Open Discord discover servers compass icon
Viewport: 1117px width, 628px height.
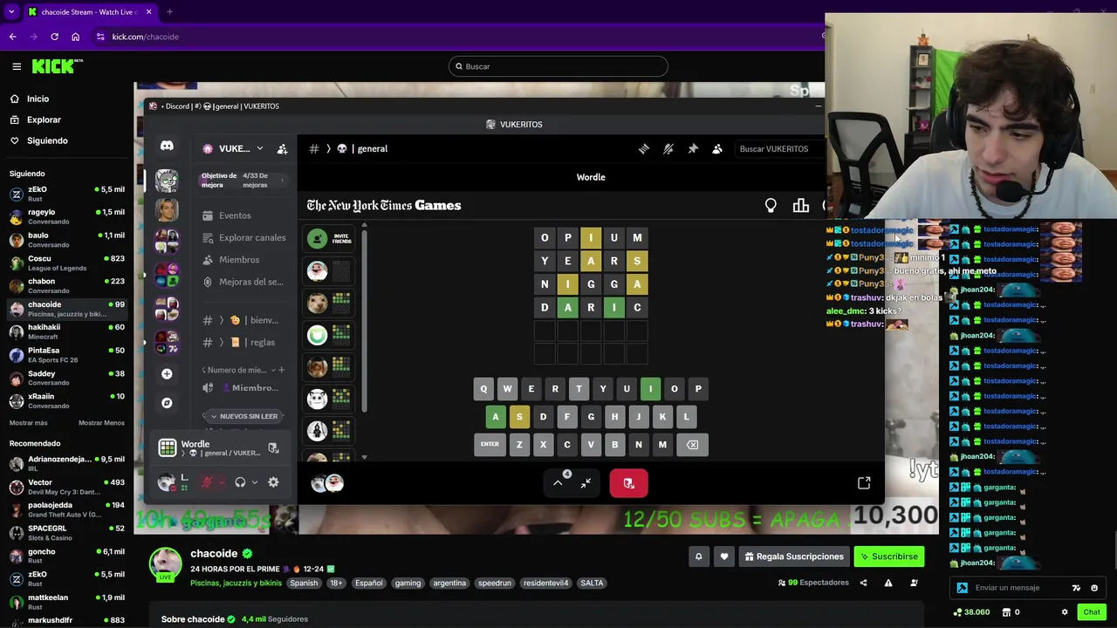(x=167, y=403)
